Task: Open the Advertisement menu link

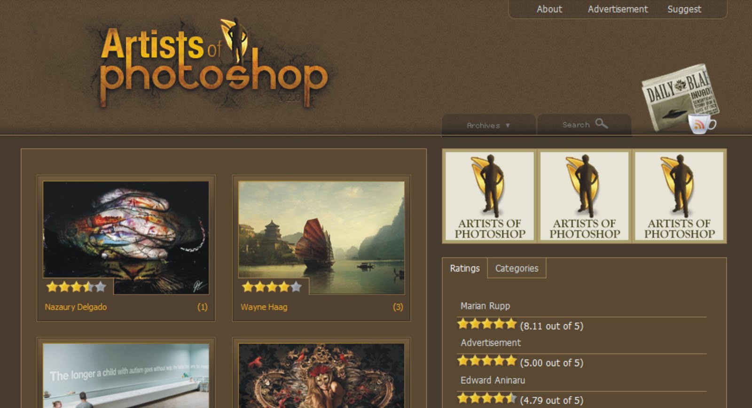Action: [618, 9]
